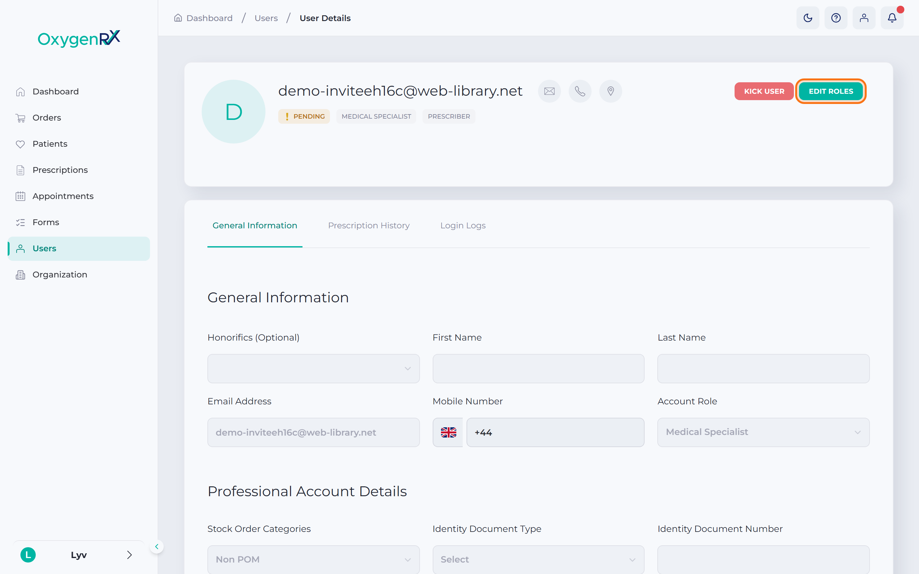Open profile icon in top bar
The height and width of the screenshot is (574, 919).
click(x=864, y=18)
